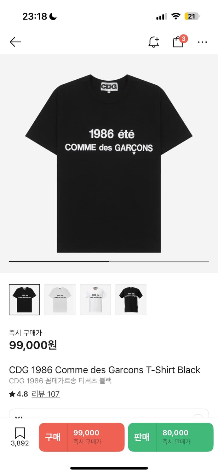Select the gray t-shirt thumbnail
This screenshot has height=474, width=218.
[x=60, y=300]
